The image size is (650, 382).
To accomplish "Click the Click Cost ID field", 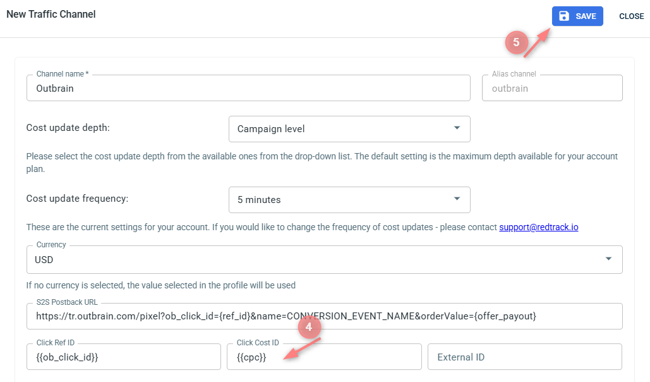I will 324,357.
